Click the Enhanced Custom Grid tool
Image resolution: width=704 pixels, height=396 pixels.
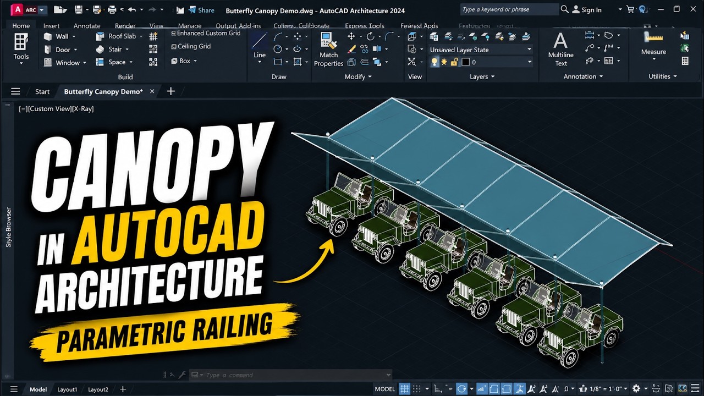(206, 34)
